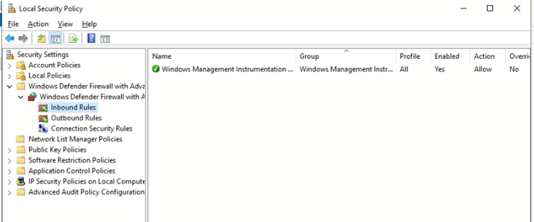Image resolution: width=534 pixels, height=222 pixels.
Task: Expand the Public Key Policies node
Action: tap(9, 150)
